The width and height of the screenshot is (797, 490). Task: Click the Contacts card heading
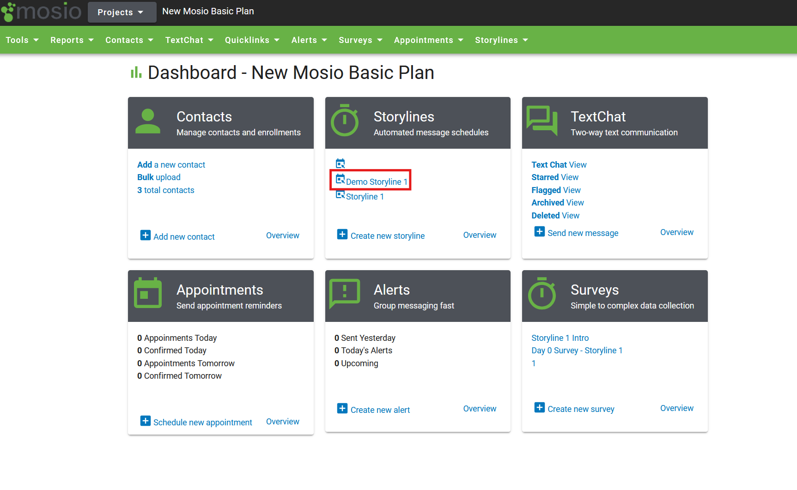pyautogui.click(x=204, y=117)
